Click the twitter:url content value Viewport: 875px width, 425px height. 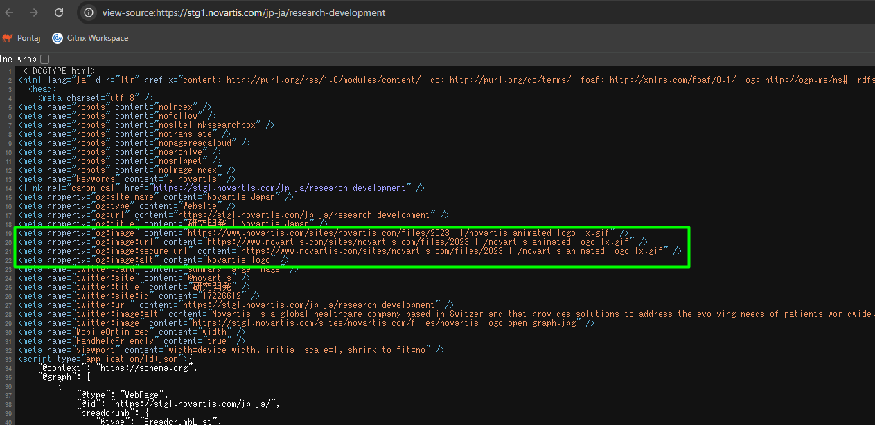[x=309, y=305]
